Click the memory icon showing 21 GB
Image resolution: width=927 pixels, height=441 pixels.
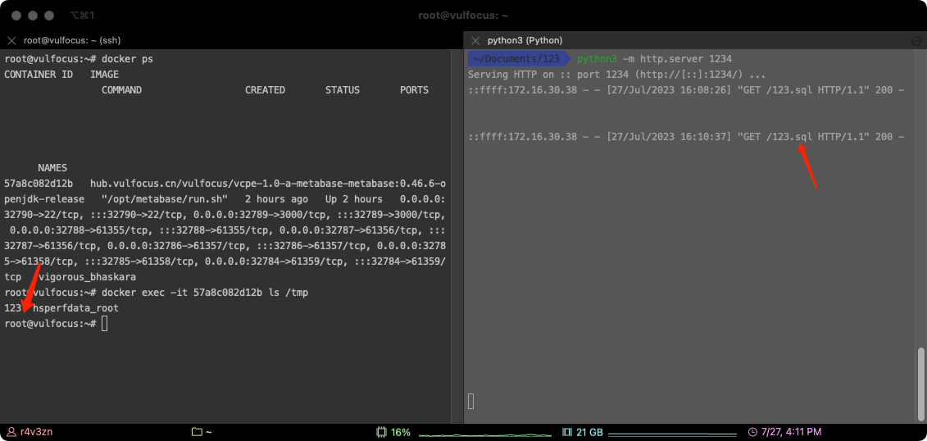(567, 431)
